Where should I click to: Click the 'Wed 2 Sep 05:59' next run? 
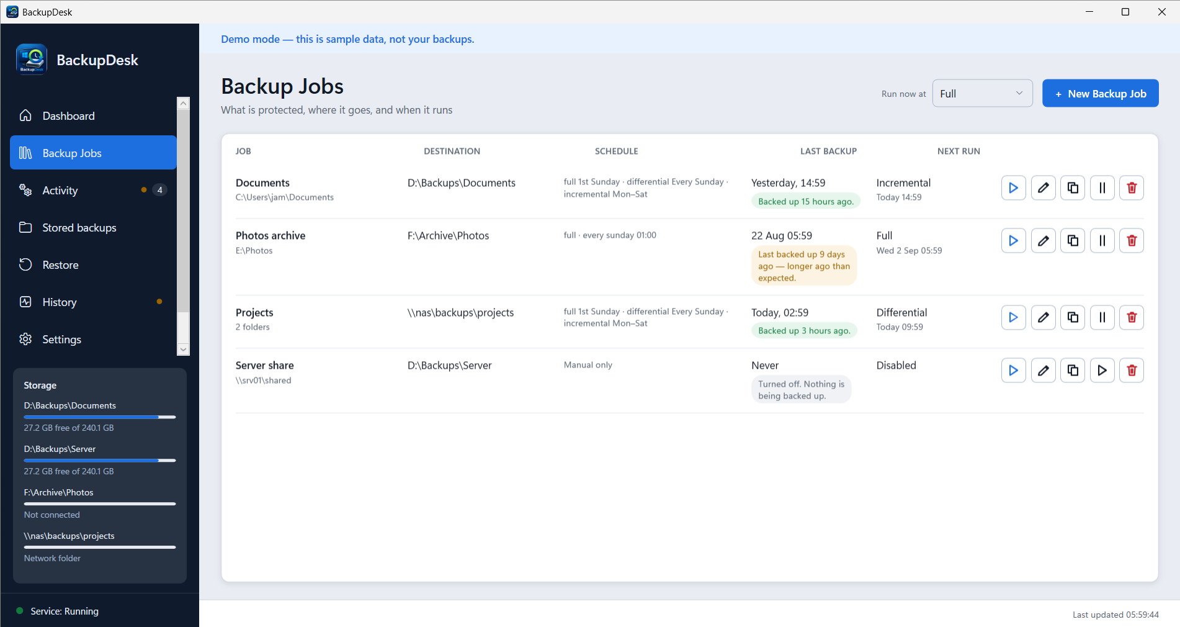(909, 250)
